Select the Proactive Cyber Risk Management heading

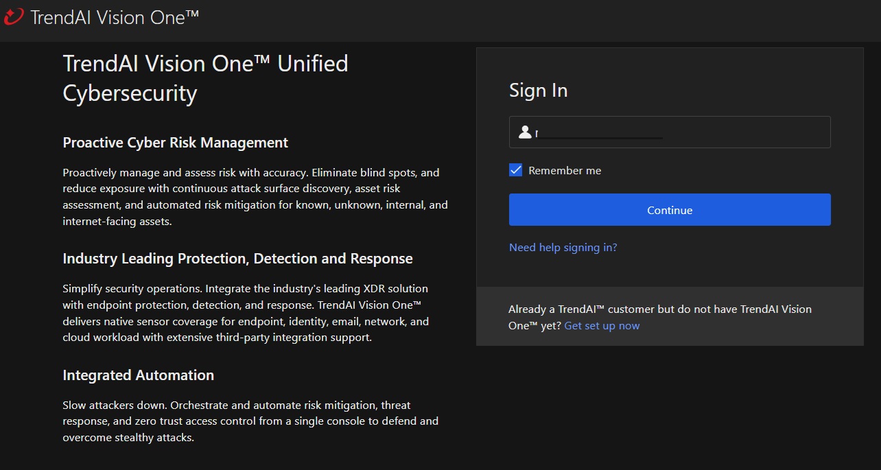point(176,143)
